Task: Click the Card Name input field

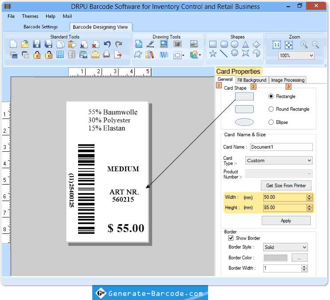Action: click(x=281, y=147)
